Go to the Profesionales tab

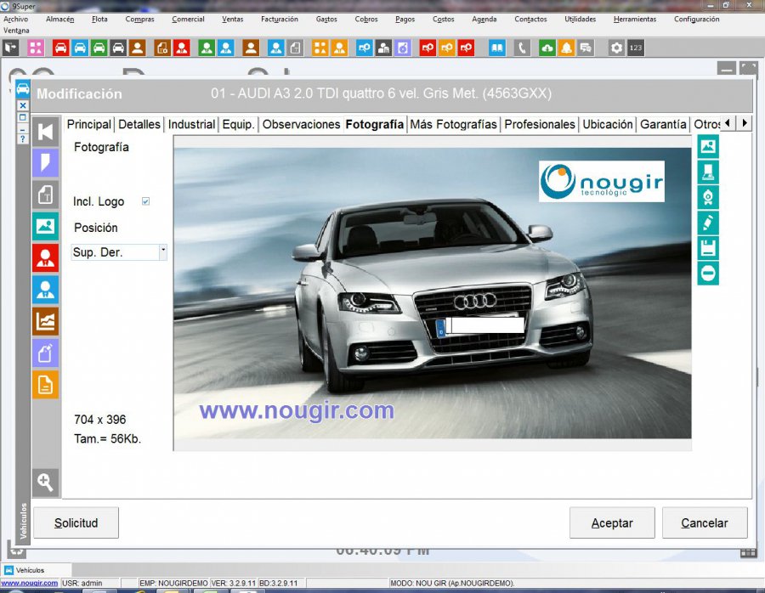pyautogui.click(x=540, y=124)
